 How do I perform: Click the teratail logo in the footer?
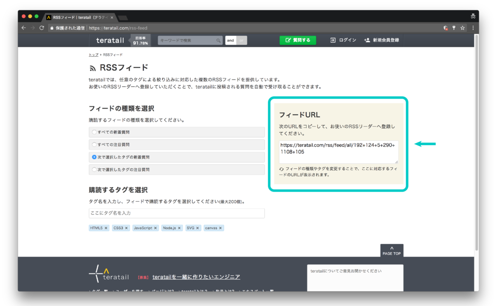pyautogui.click(x=109, y=274)
